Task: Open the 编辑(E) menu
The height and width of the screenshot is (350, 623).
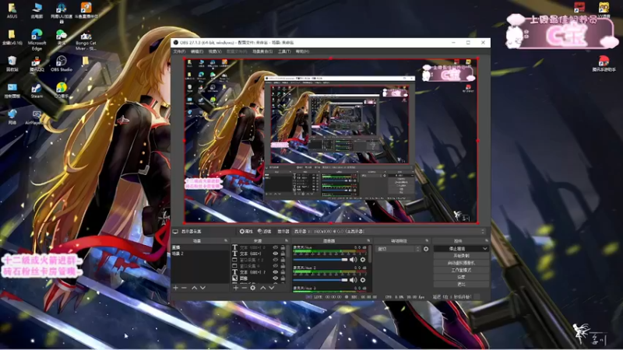Action: (x=197, y=51)
